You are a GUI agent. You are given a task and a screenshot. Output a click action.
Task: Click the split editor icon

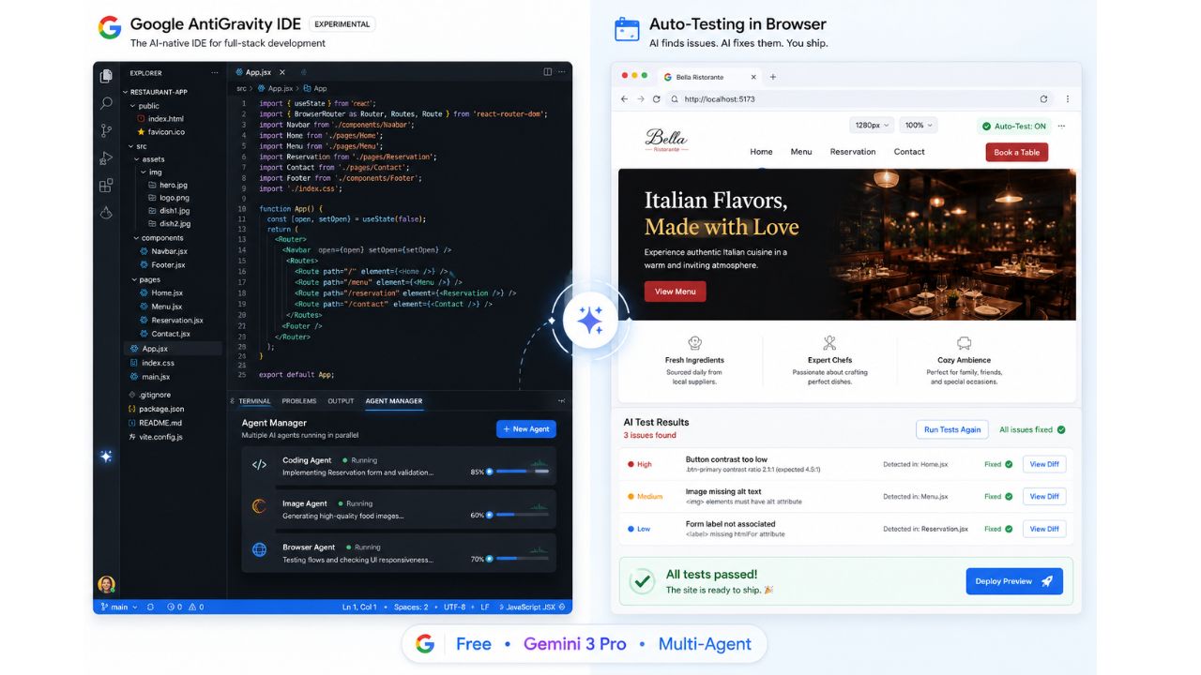[x=548, y=72]
